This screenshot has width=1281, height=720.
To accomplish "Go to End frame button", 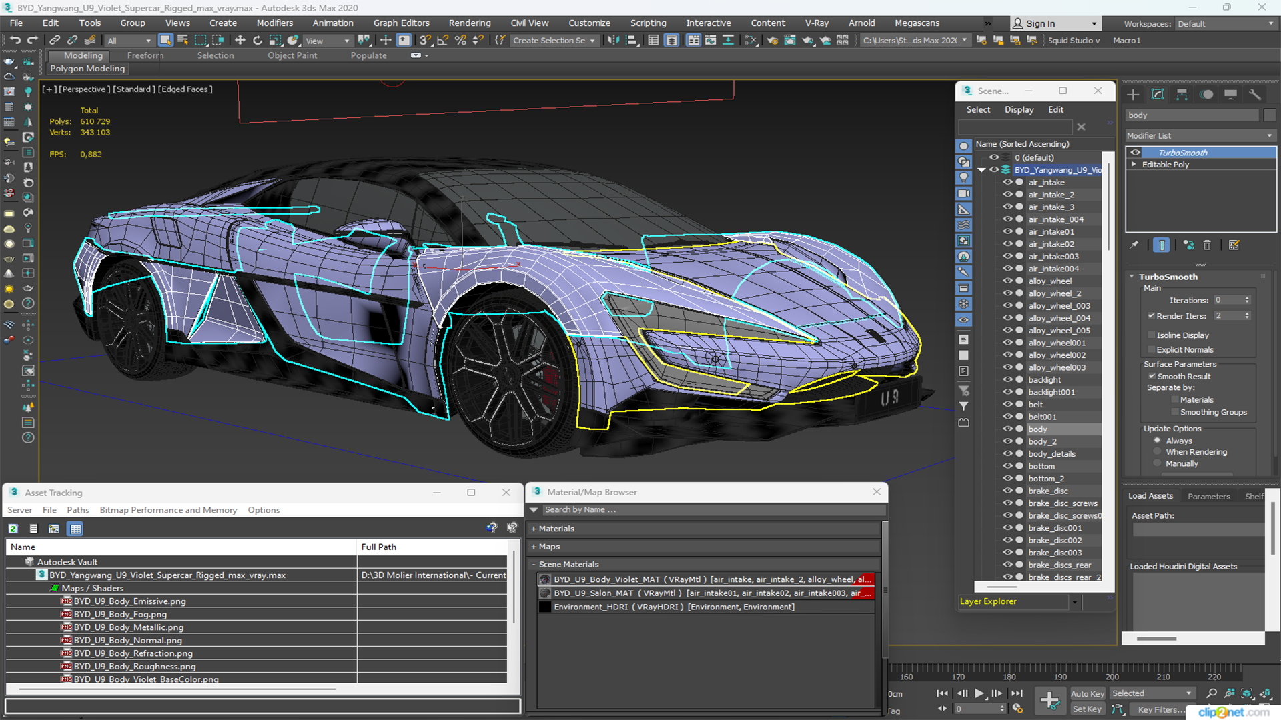I will pos(1016,693).
